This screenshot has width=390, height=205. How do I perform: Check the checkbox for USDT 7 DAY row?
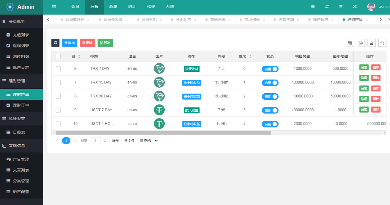tap(58, 110)
